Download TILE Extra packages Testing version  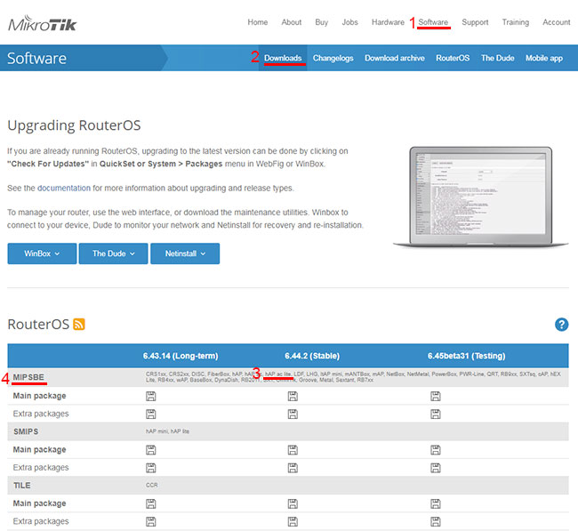tap(436, 521)
